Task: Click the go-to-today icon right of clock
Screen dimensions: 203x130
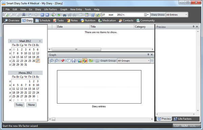Action: [59, 15]
